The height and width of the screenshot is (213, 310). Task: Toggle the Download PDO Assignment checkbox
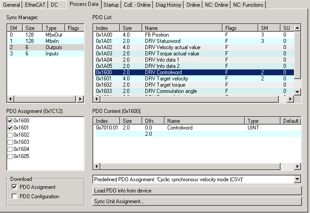click(14, 187)
